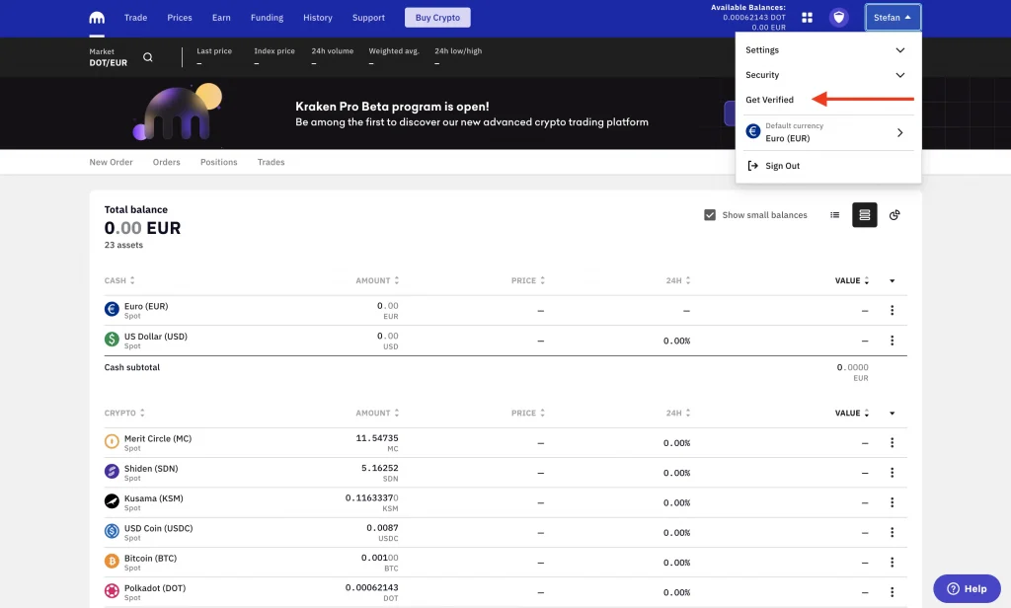This screenshot has width=1011, height=608.
Task: Toggle Show small balances checkbox
Action: pyautogui.click(x=709, y=215)
